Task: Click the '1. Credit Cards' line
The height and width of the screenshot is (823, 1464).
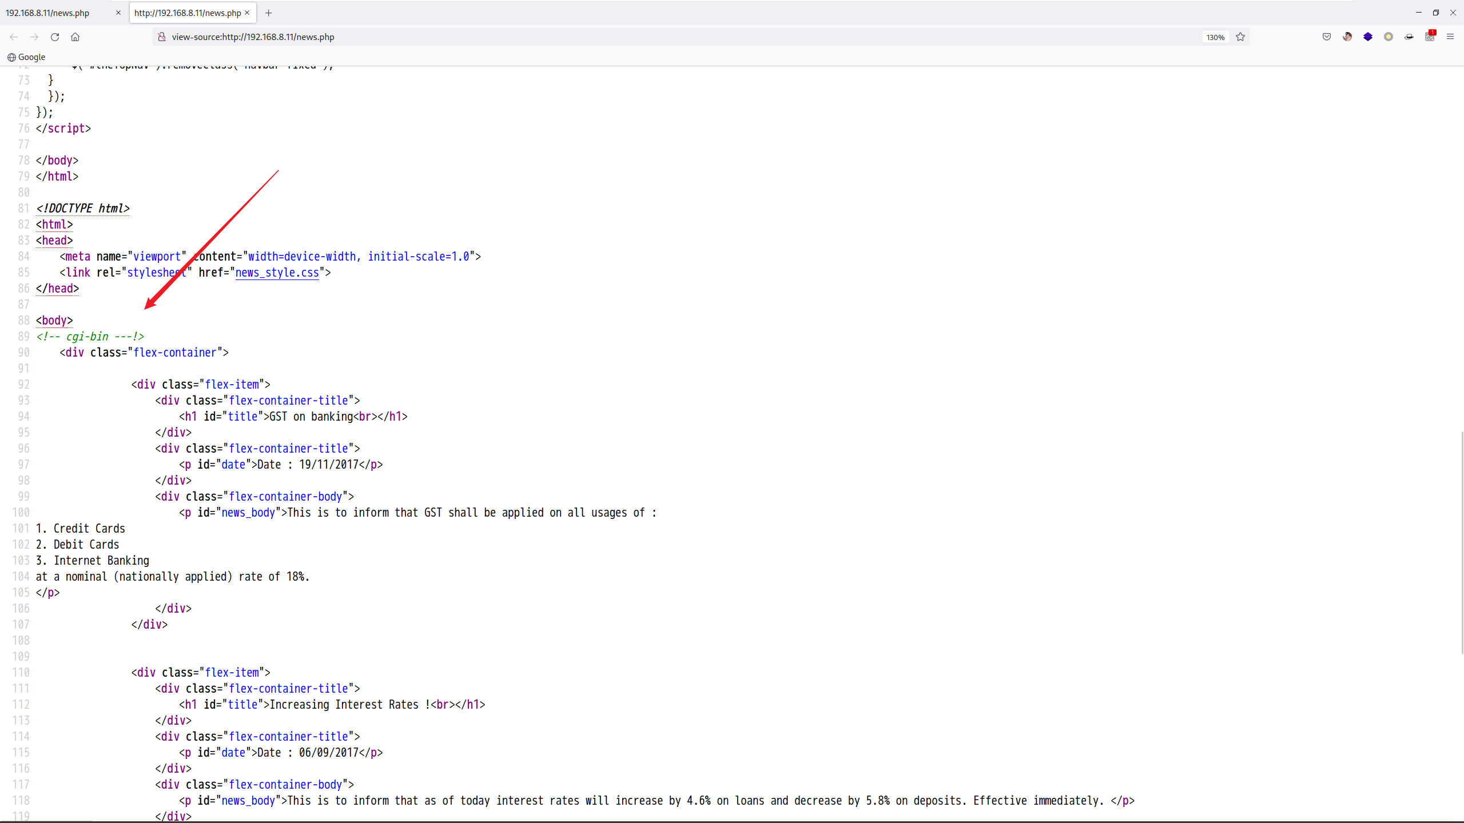Action: pyautogui.click(x=80, y=529)
